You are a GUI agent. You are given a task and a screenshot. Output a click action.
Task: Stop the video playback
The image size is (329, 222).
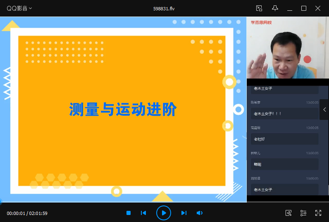[x=129, y=213]
